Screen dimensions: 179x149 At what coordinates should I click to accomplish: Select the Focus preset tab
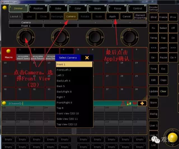coord(117,8)
